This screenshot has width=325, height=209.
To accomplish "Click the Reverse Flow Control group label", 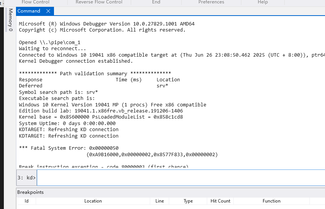I will (99, 2).
